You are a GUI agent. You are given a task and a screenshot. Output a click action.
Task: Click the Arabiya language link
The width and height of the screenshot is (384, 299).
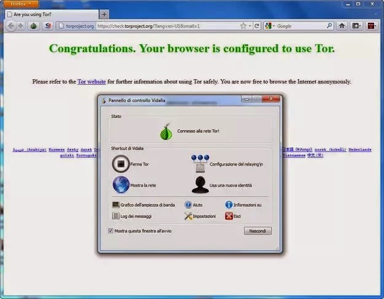pyautogui.click(x=29, y=150)
